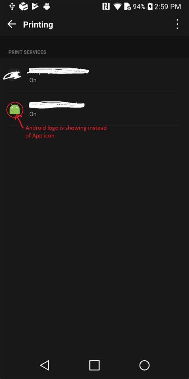
Task: Open the second print service entry
Action: (x=94, y=109)
